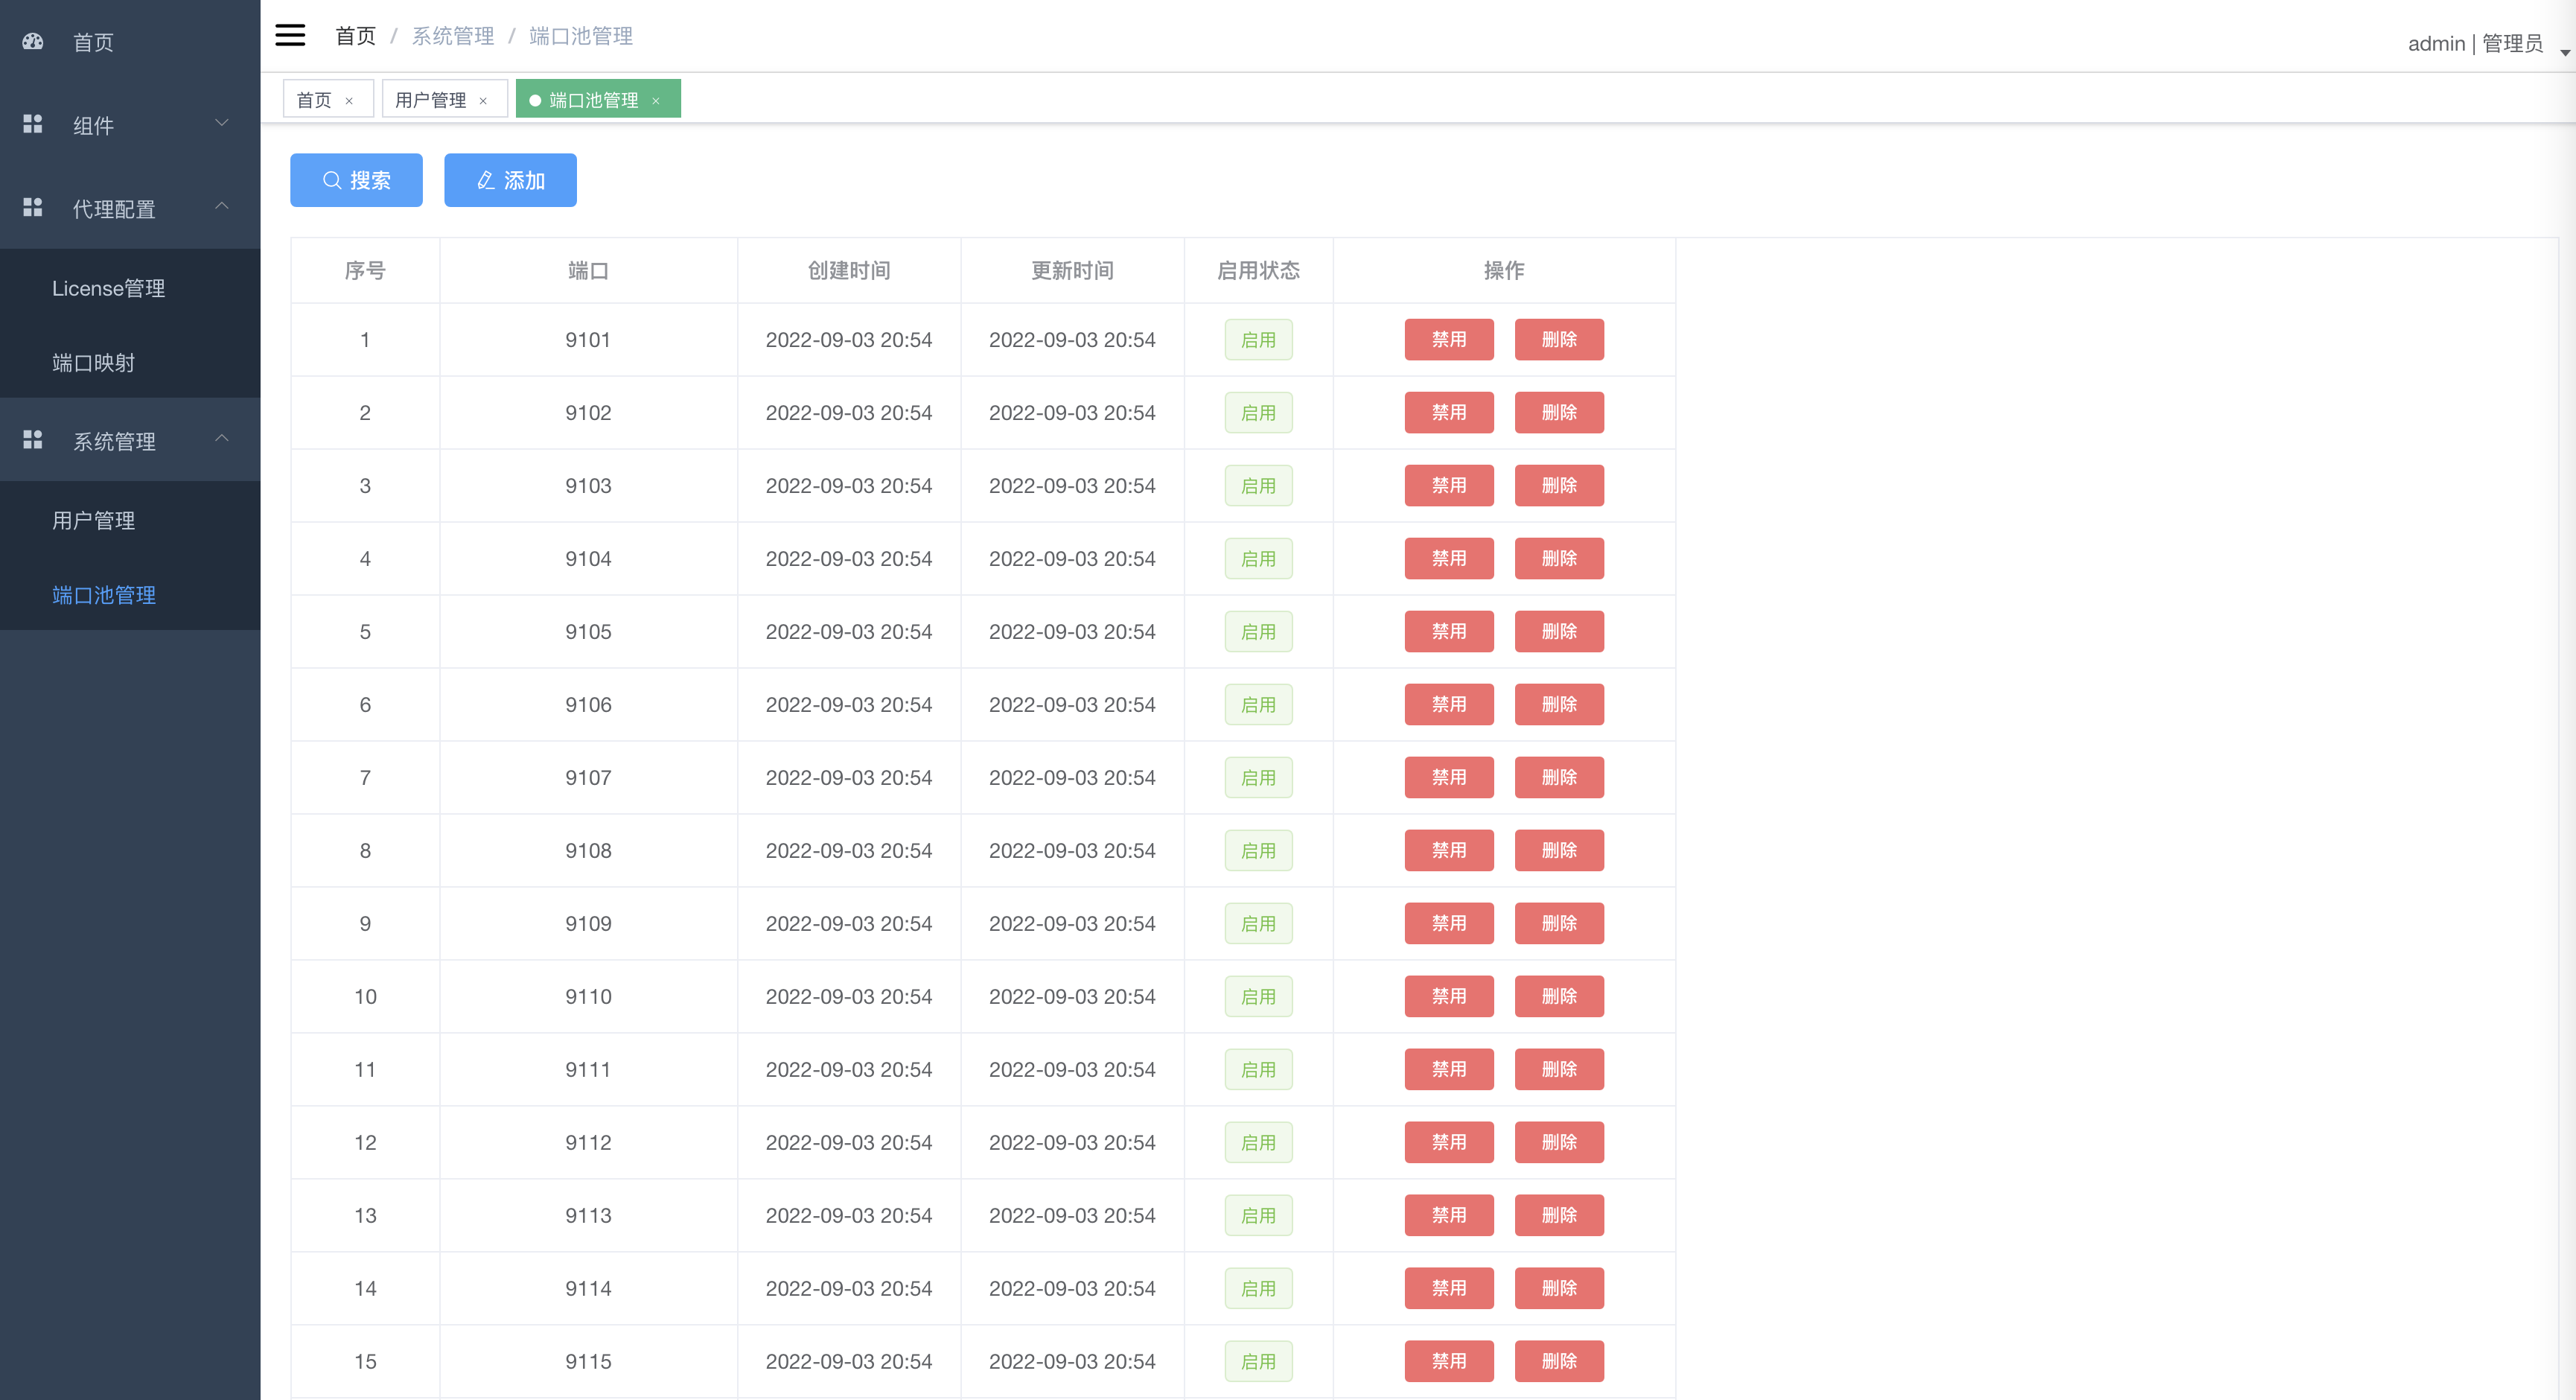Open 端口映射 in the sidebar
This screenshot has width=2576, height=1400.
[x=130, y=362]
